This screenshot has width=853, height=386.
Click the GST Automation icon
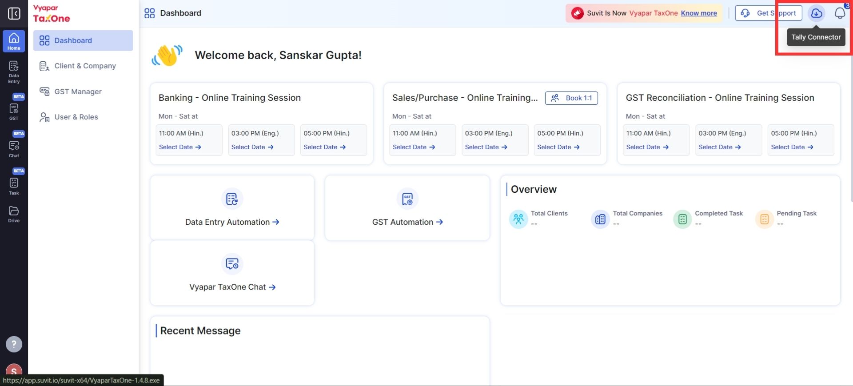(x=407, y=199)
